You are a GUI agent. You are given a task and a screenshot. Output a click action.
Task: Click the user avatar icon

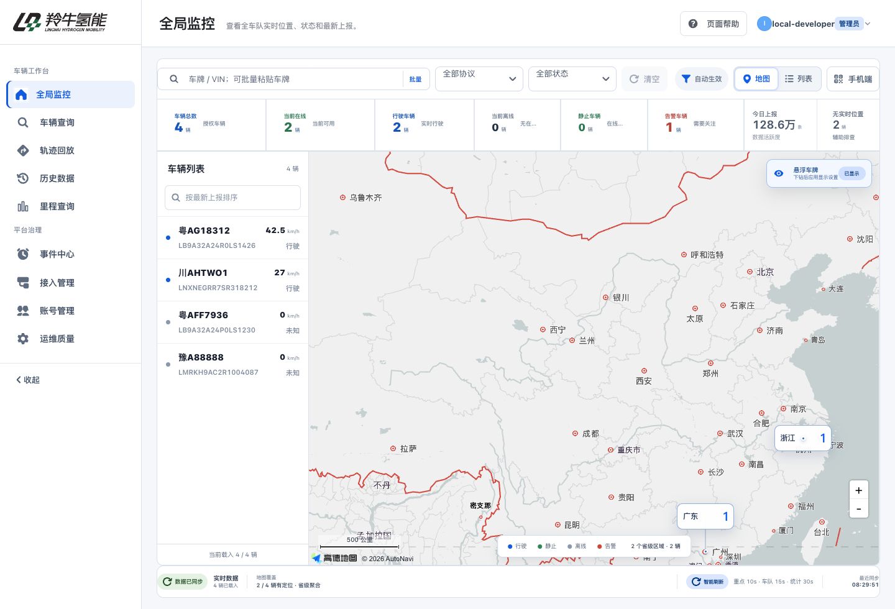click(x=764, y=24)
